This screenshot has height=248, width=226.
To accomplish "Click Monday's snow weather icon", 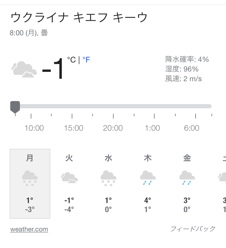I will point(30,178).
